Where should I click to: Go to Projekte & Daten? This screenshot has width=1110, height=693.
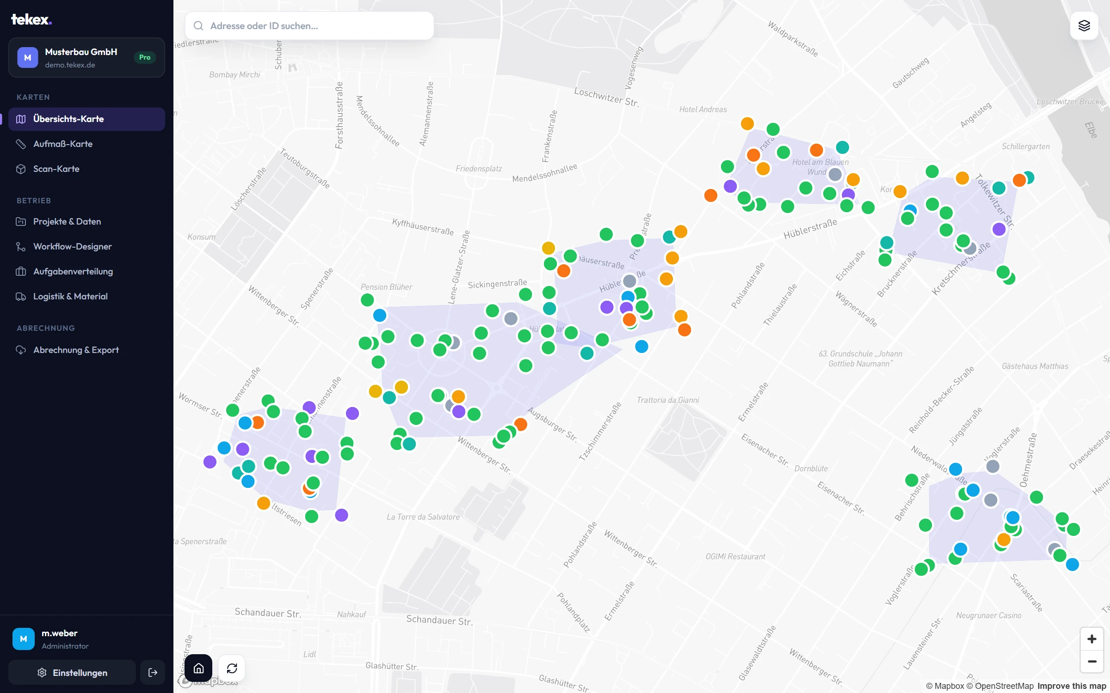[x=86, y=222]
